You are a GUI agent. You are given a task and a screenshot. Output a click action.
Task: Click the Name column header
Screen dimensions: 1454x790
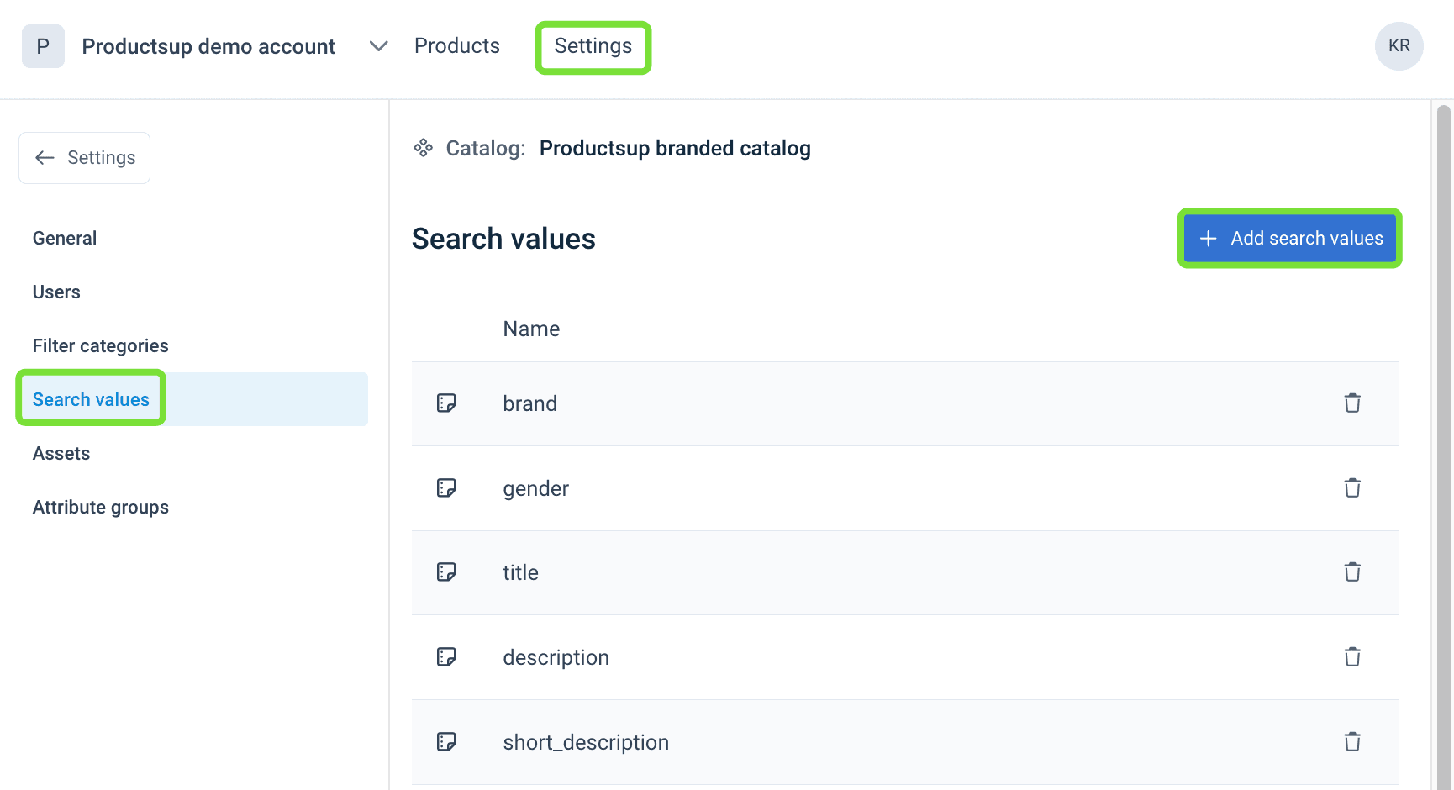click(x=531, y=329)
